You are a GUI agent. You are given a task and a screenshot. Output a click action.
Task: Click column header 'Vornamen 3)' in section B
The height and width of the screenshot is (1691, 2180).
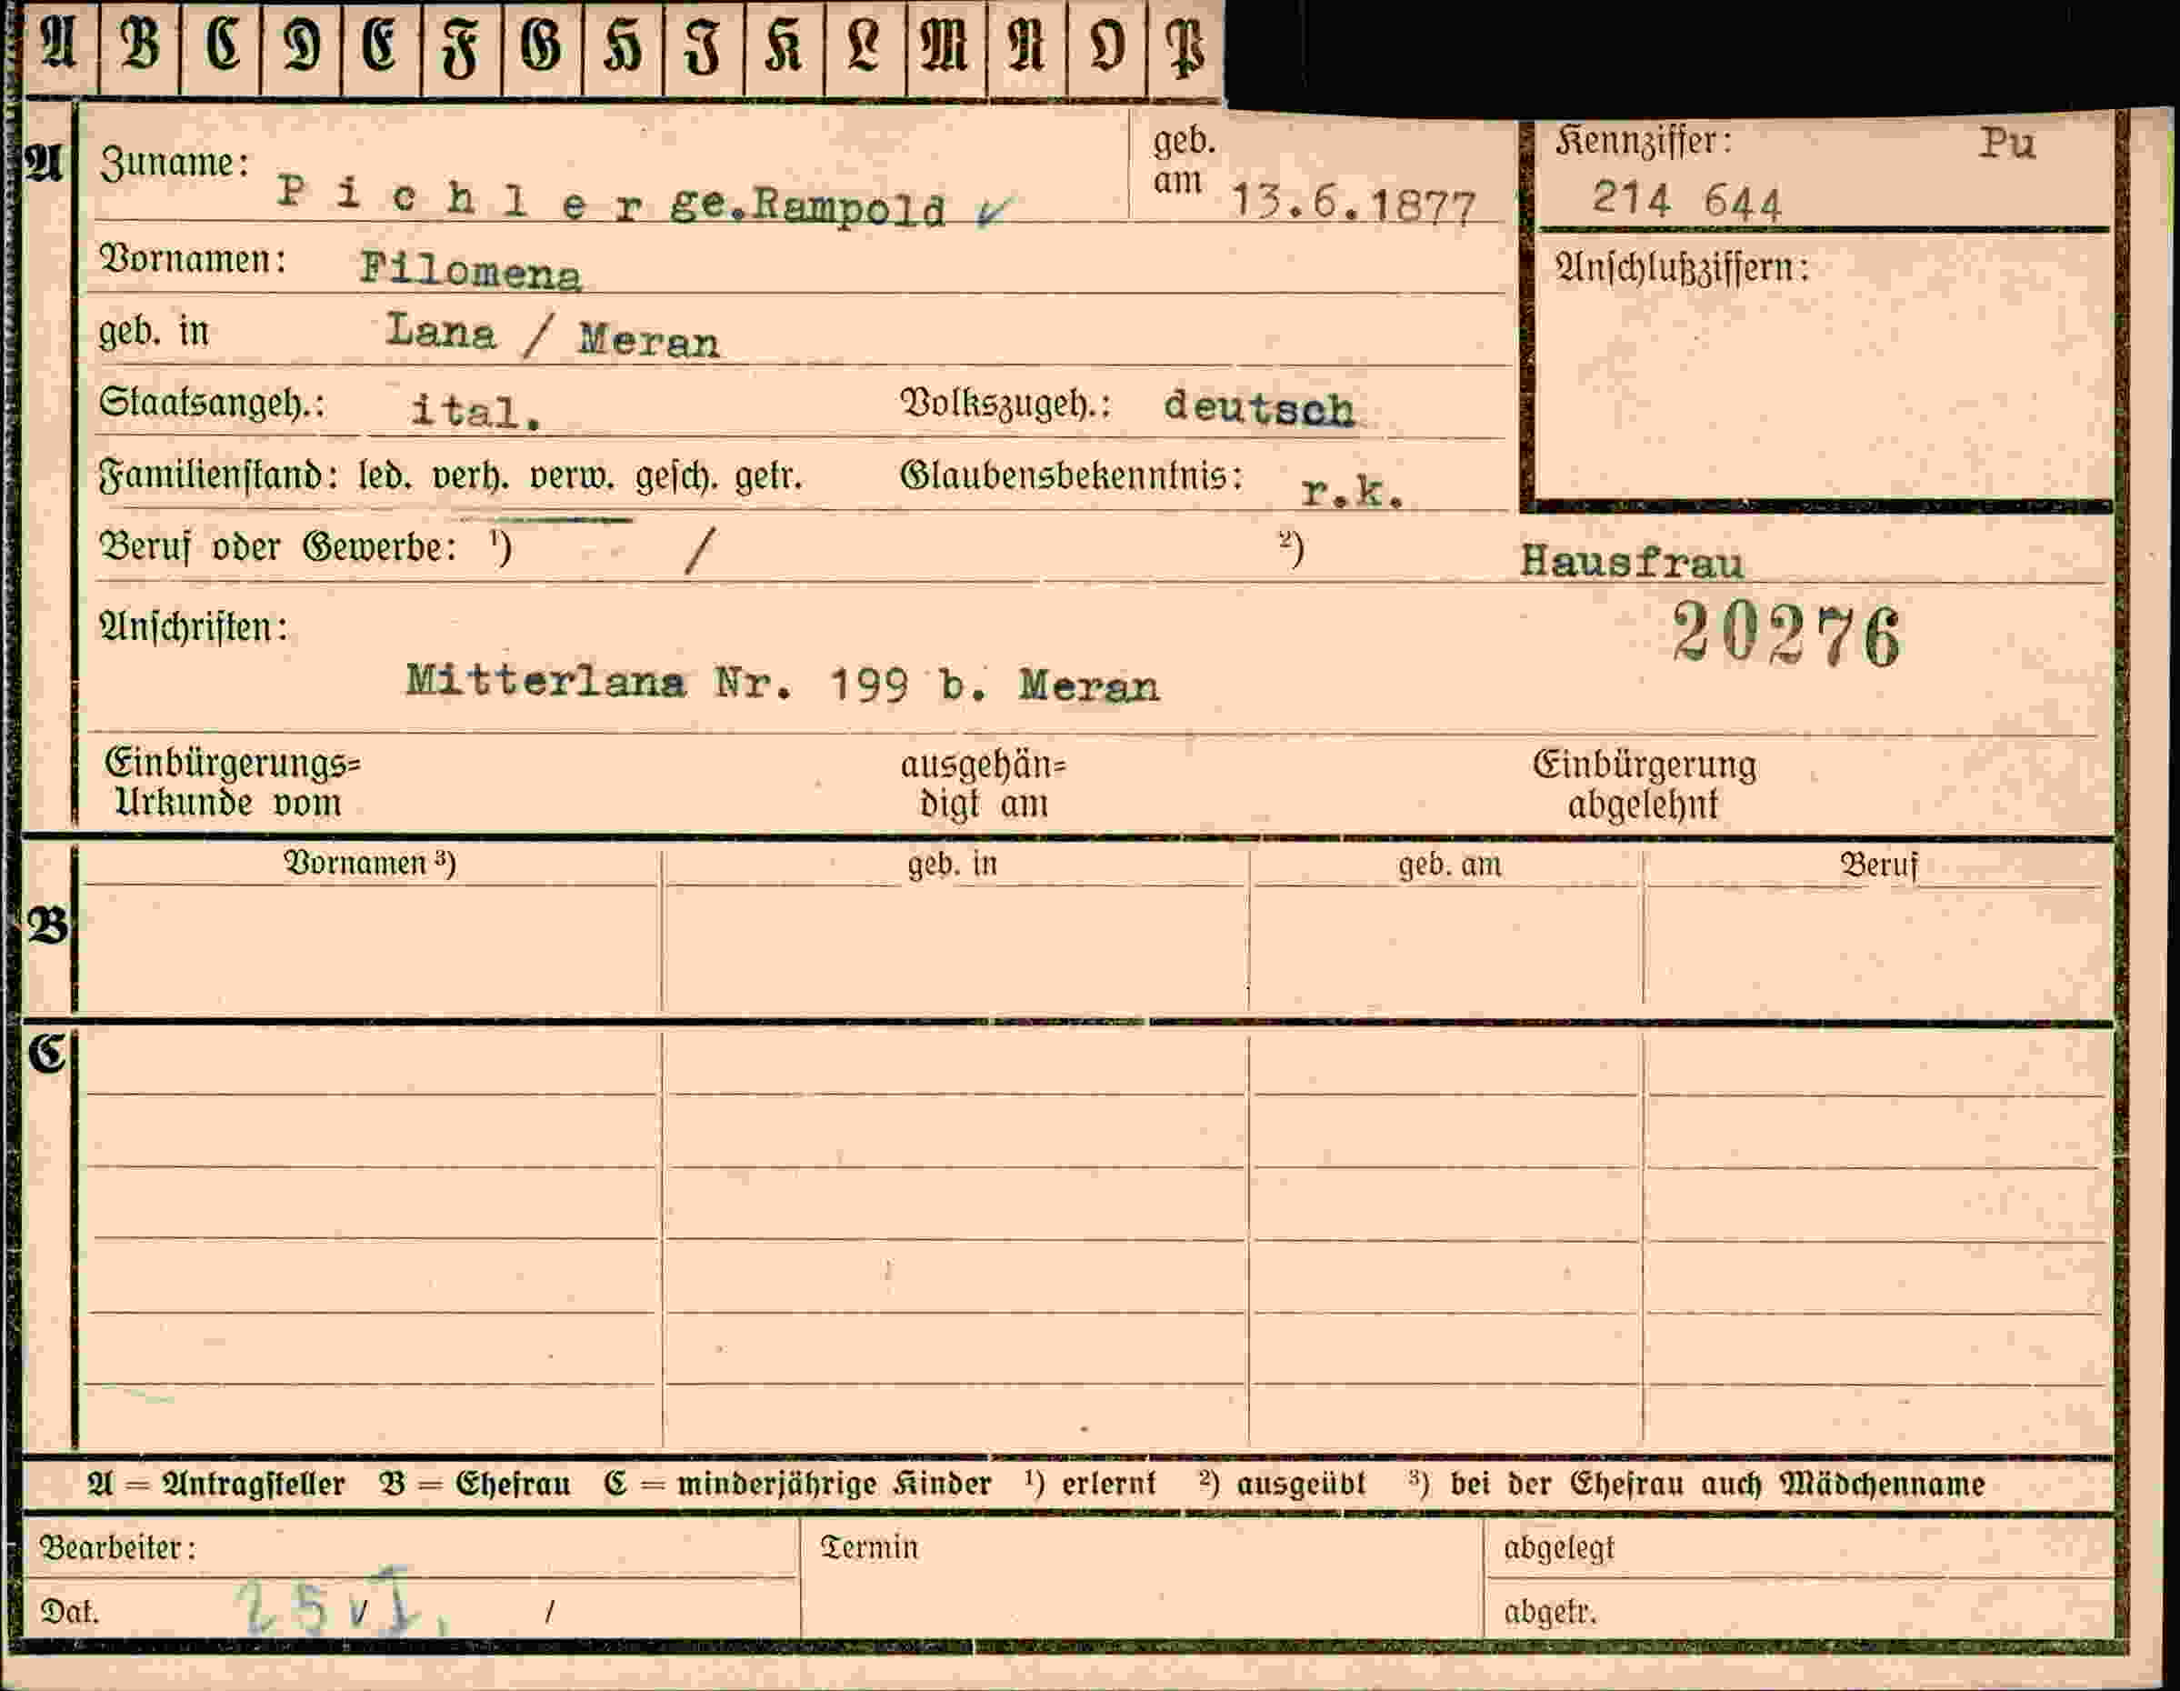click(x=370, y=863)
